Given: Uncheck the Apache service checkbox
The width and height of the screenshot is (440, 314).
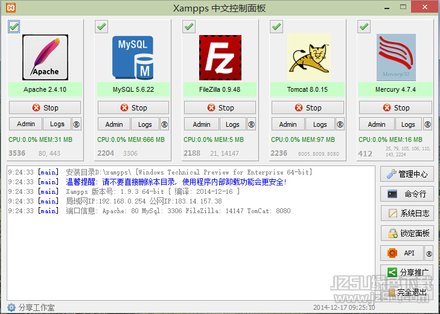Looking at the screenshot, I should click(x=14, y=27).
